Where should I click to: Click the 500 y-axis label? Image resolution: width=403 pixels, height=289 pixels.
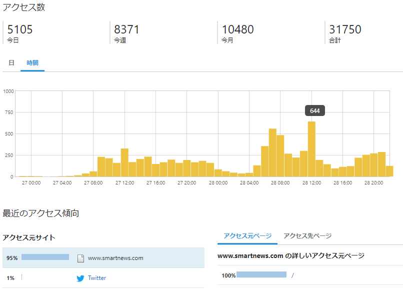pos(9,134)
